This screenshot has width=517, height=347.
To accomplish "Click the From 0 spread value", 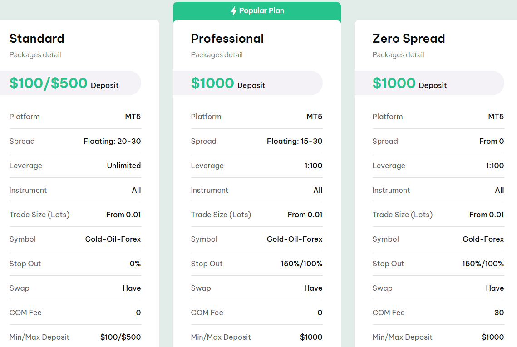I will pyautogui.click(x=491, y=141).
